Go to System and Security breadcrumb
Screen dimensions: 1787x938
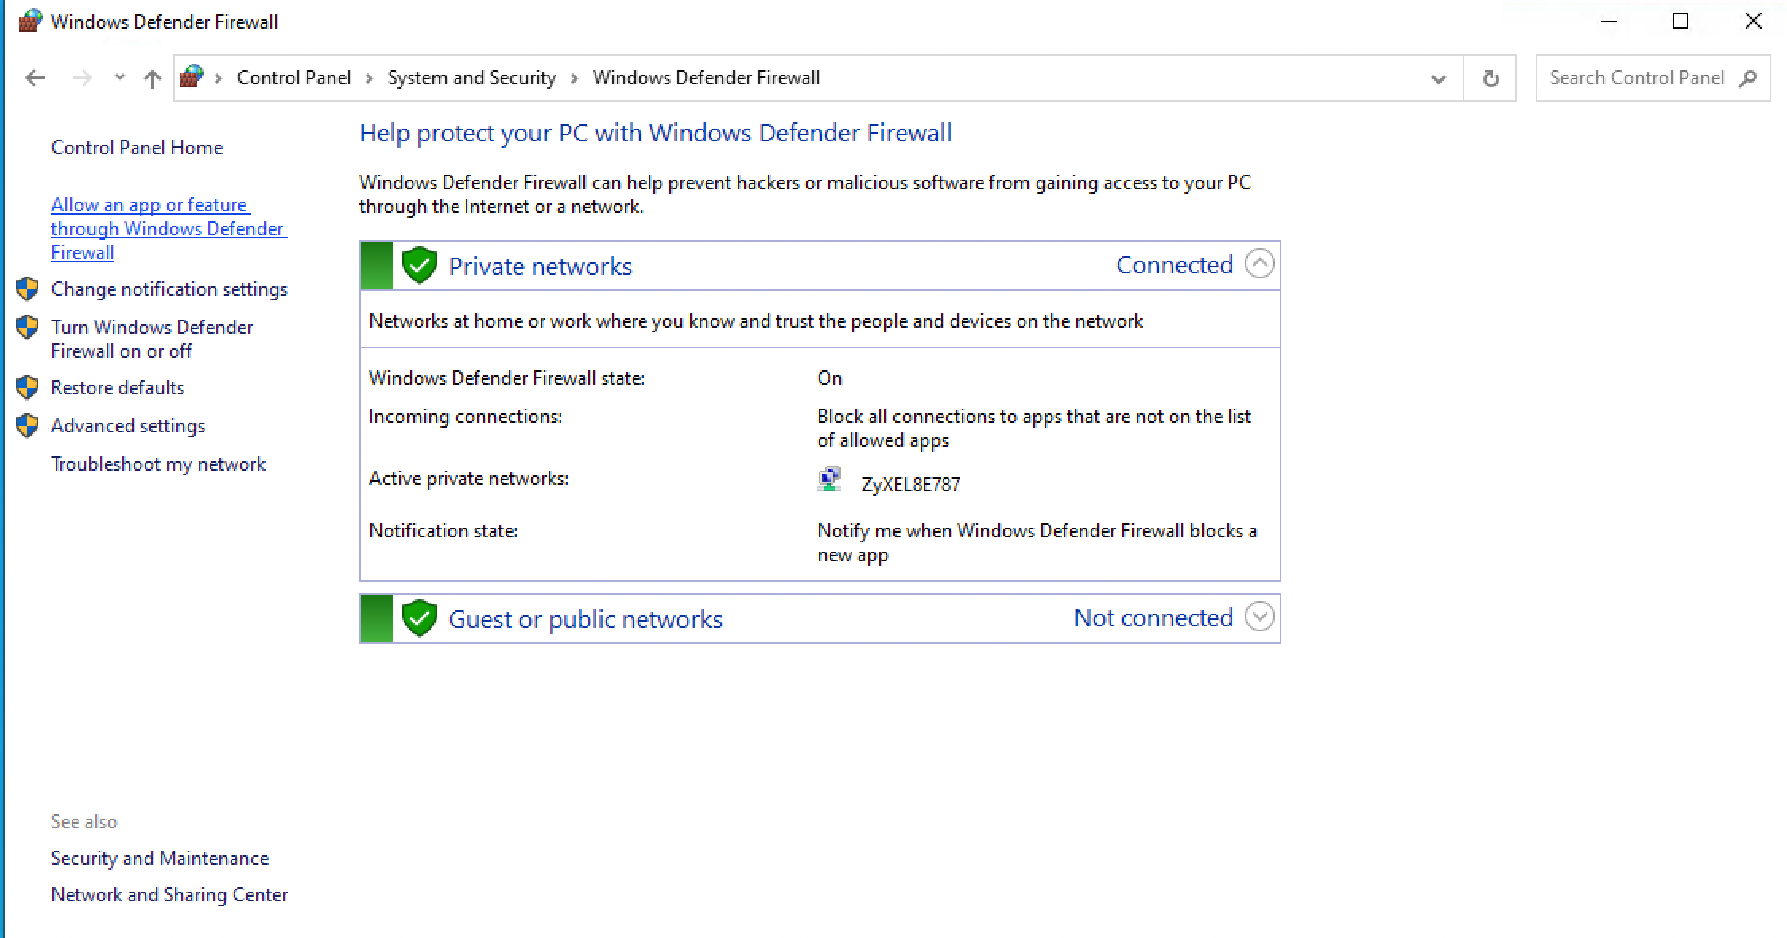[x=471, y=78]
